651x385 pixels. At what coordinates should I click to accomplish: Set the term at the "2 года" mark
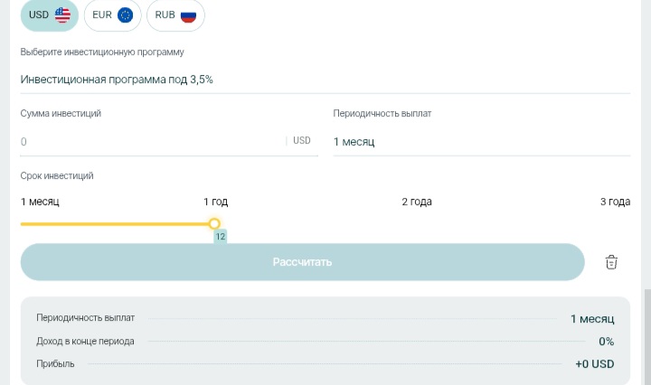pos(416,202)
